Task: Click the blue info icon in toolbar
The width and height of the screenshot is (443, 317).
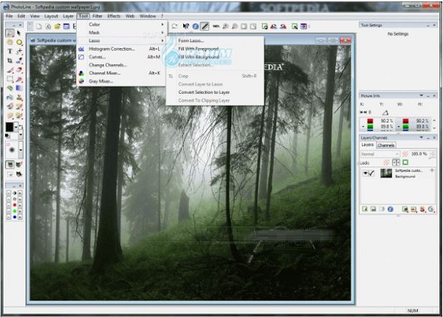Action: tap(196, 27)
